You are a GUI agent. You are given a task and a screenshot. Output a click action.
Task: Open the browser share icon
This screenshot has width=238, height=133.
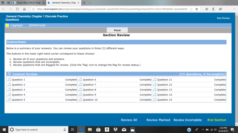(x=220, y=9)
